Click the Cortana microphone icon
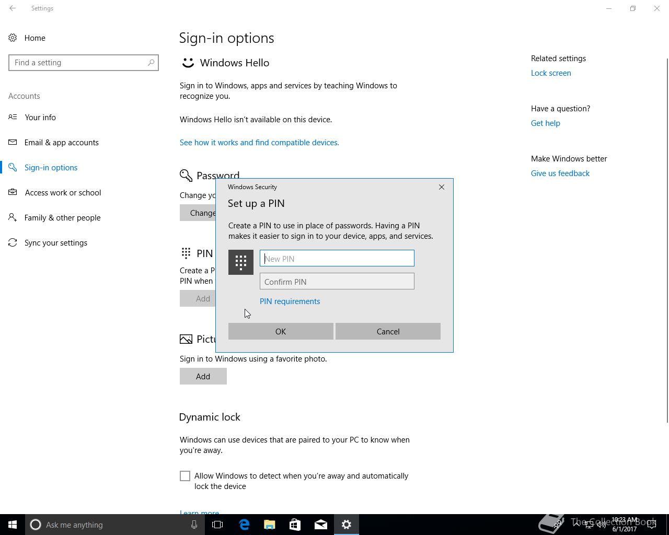669x535 pixels. 194,525
